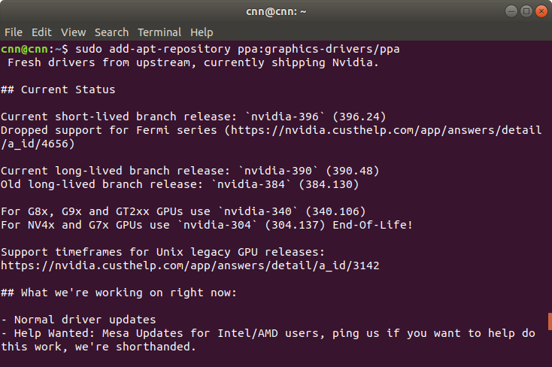
Task: Click version text (390.48)
Action: [x=353, y=171]
